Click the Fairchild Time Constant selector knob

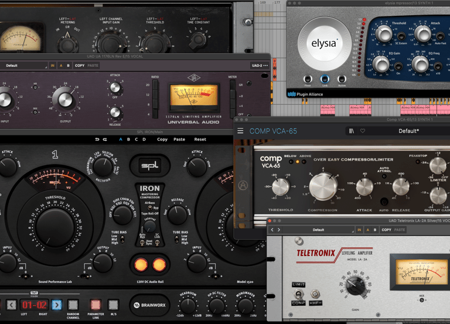198,39
